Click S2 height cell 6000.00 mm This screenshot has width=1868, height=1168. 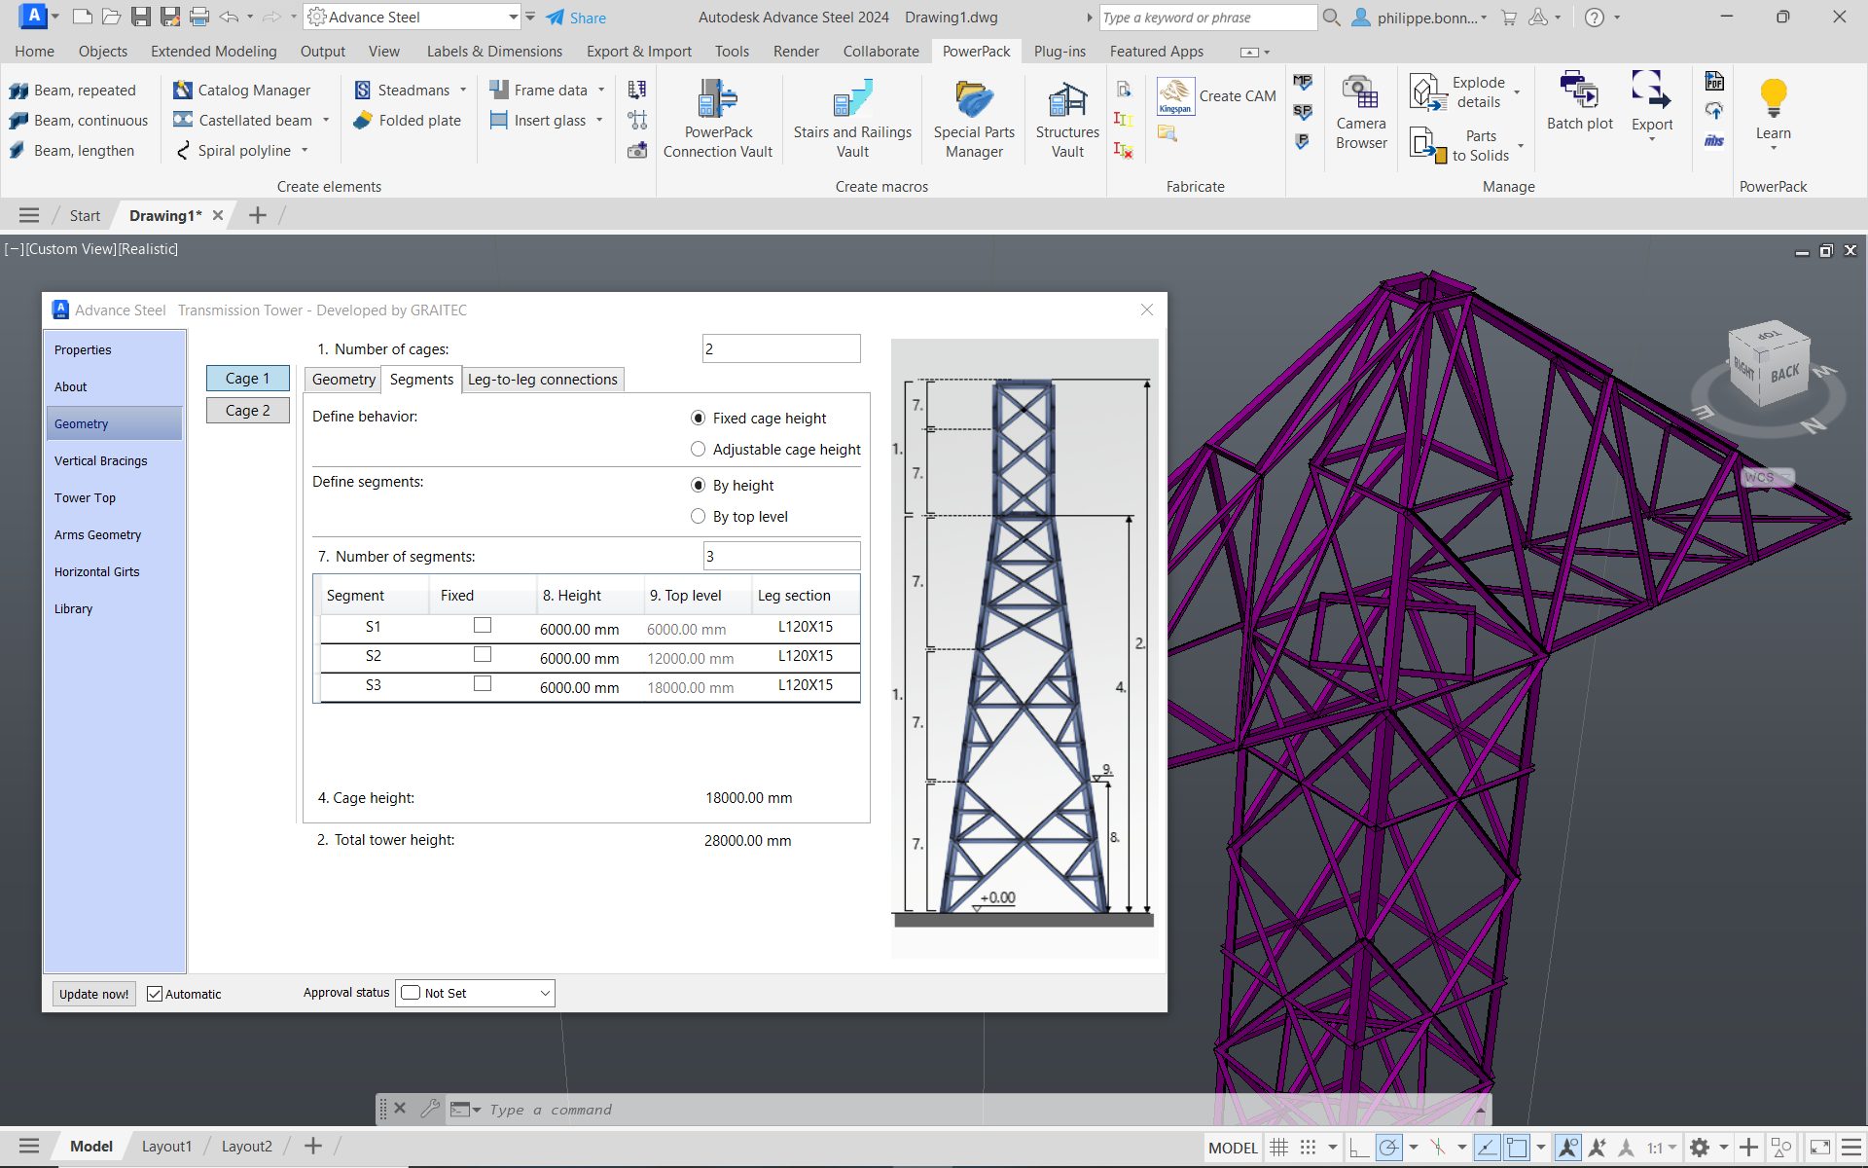pyautogui.click(x=579, y=659)
